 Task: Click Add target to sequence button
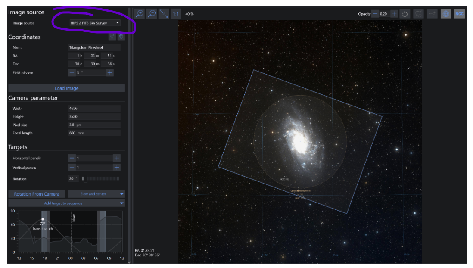pos(63,203)
